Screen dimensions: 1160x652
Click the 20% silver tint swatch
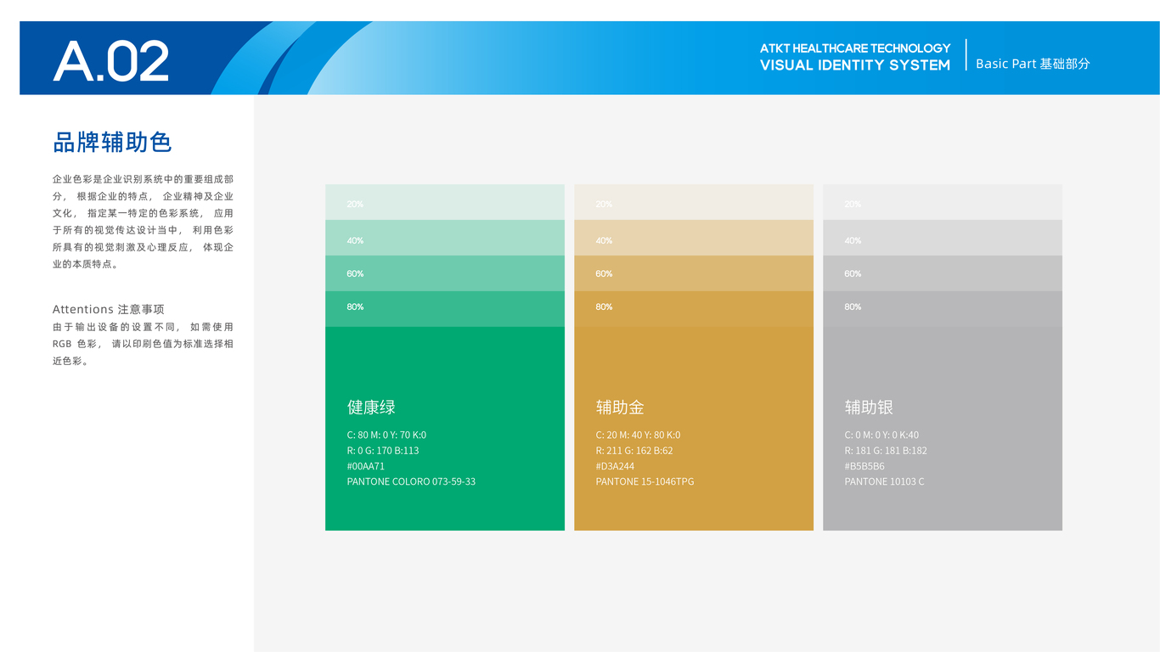pyautogui.click(x=943, y=202)
